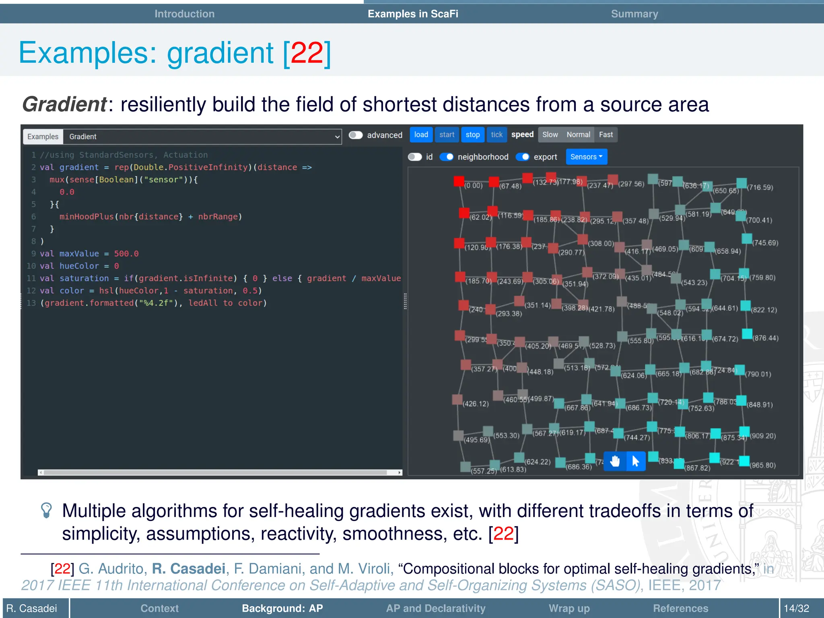The height and width of the screenshot is (618, 824).
Task: Follow the red [22] citation in title
Action: tap(307, 53)
